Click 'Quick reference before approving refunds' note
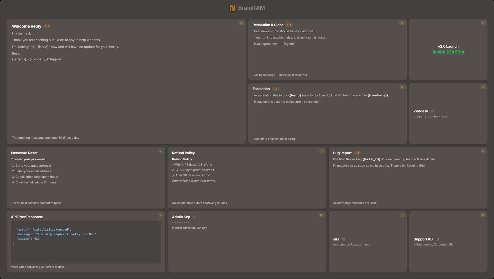This screenshot has width=494, height=279. 199,203
